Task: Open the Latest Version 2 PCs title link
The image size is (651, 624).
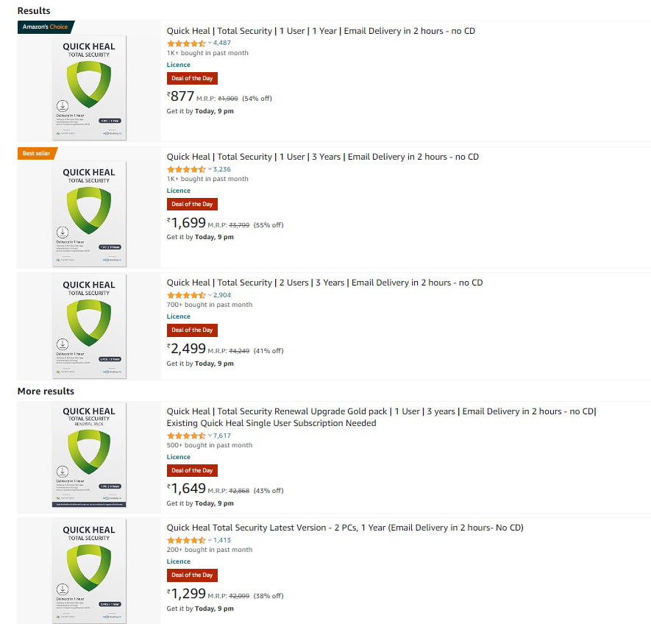Action: pyautogui.click(x=345, y=528)
